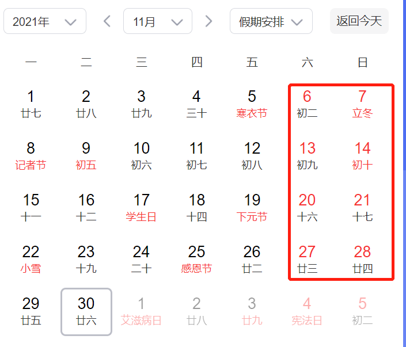Viewport: 406px width, 347px height.
Task: Select November 7 立冬
Action: [x=363, y=104]
